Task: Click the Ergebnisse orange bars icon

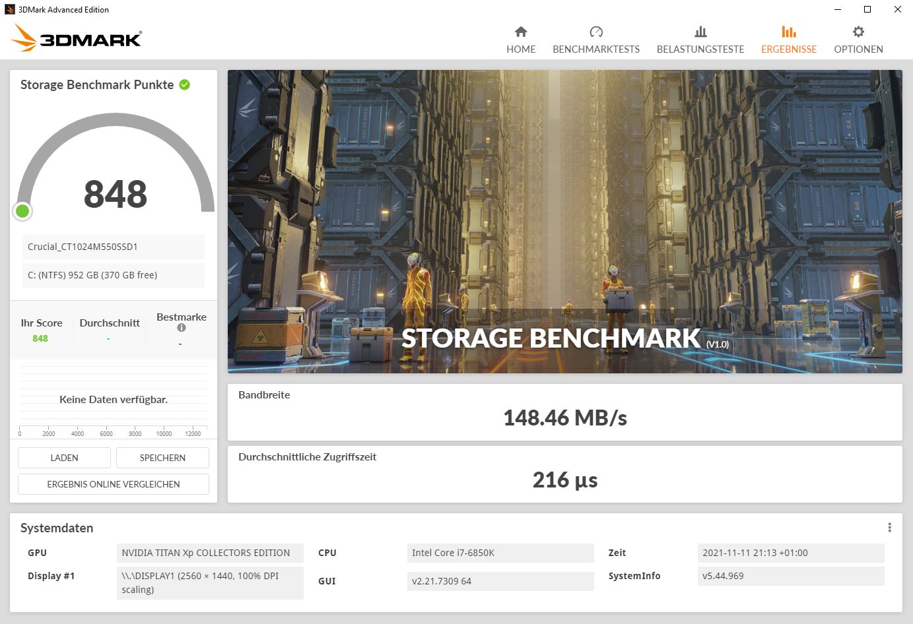Action: click(x=789, y=32)
